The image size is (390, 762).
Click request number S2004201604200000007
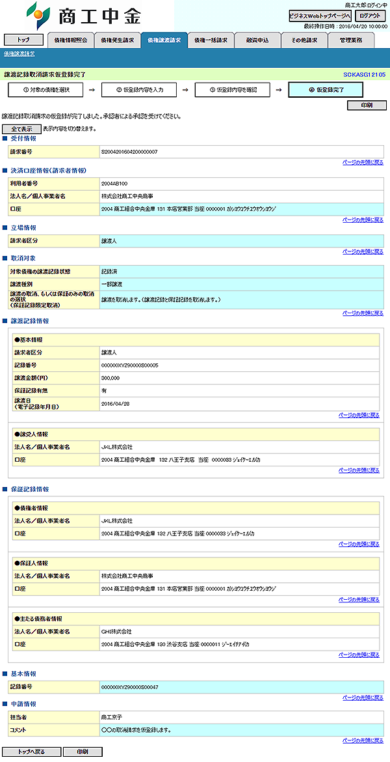(x=129, y=152)
